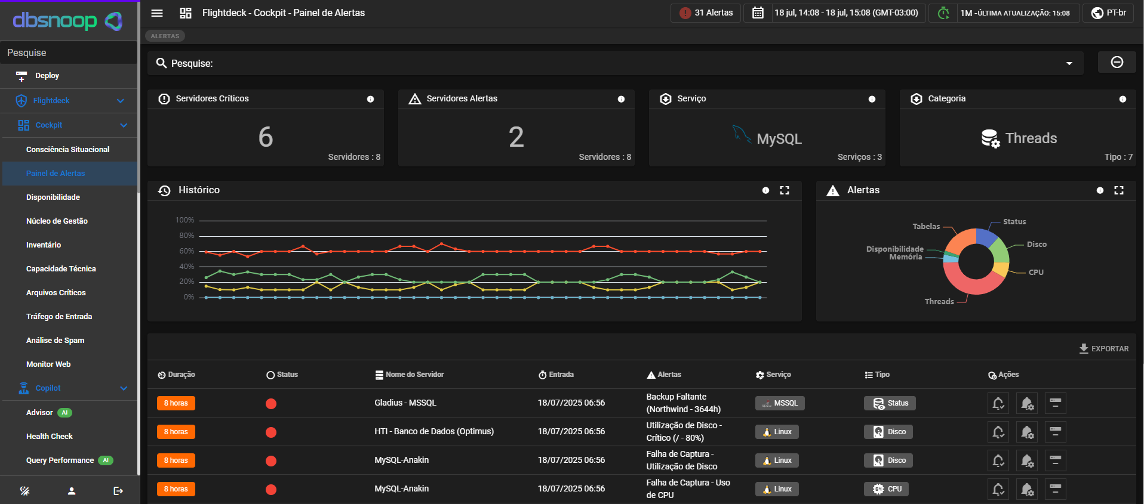Toggle the dot on Histórico panel
Viewport: 1144px width, 504px height.
765,190
